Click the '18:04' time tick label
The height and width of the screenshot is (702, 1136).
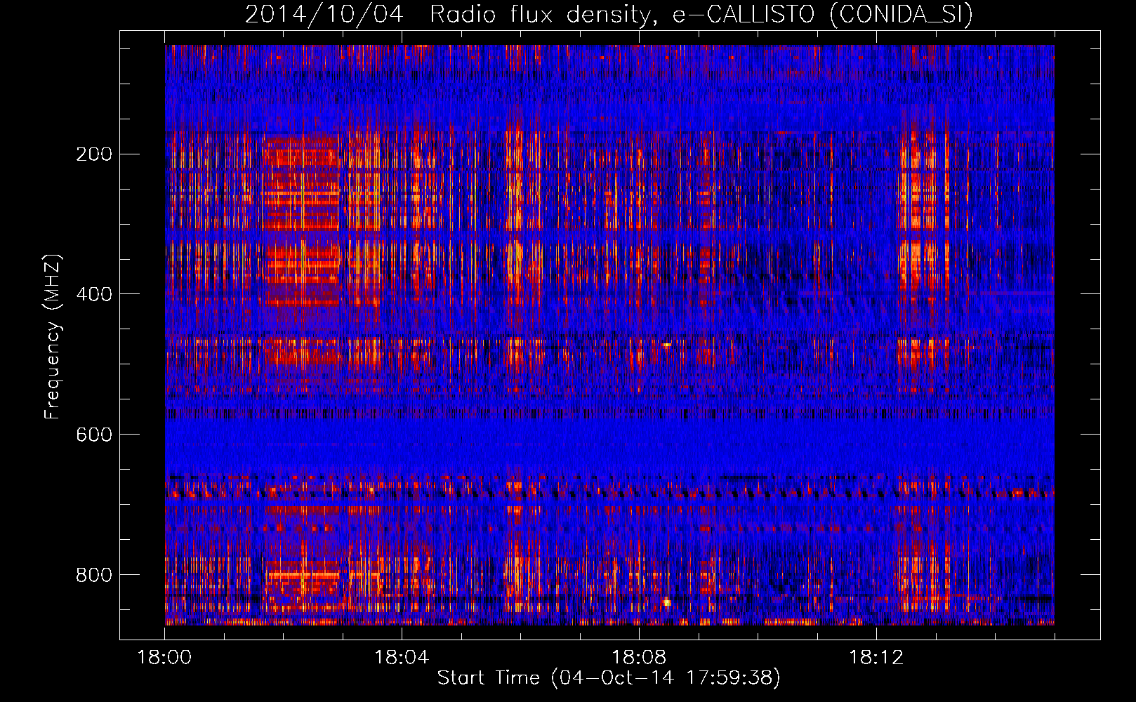(x=402, y=658)
